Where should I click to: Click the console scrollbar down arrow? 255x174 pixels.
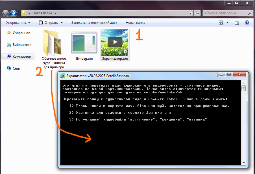click(x=243, y=163)
